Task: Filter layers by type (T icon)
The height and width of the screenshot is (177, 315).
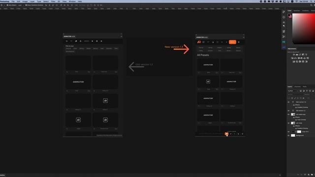Action: click(x=307, y=91)
